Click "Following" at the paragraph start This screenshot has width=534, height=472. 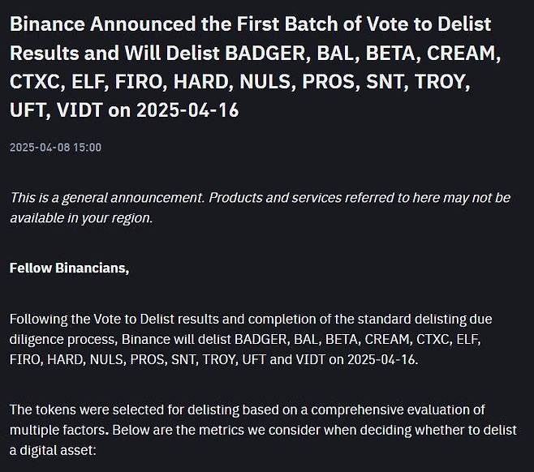pos(37,320)
